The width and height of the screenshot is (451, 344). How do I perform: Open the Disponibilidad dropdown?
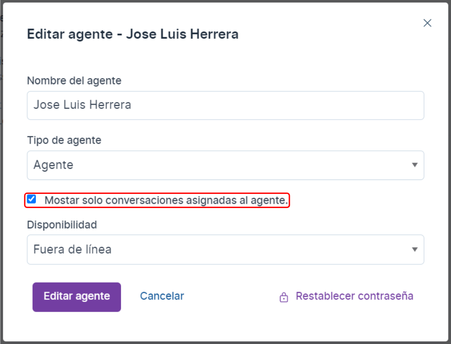[x=225, y=250]
